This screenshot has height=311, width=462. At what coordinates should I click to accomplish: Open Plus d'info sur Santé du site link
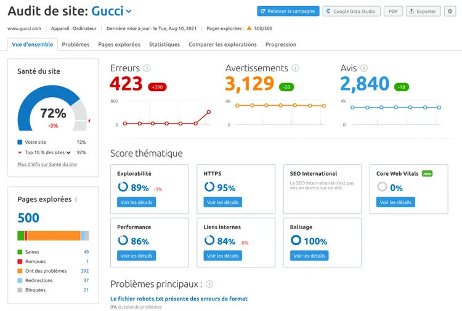coord(47,164)
